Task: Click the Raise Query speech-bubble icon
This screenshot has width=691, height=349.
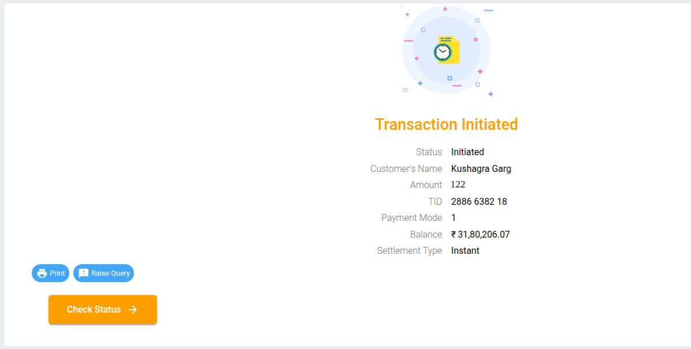Action: click(84, 273)
